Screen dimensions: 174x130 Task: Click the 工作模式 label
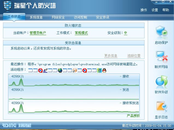pyautogui.click(x=64, y=33)
